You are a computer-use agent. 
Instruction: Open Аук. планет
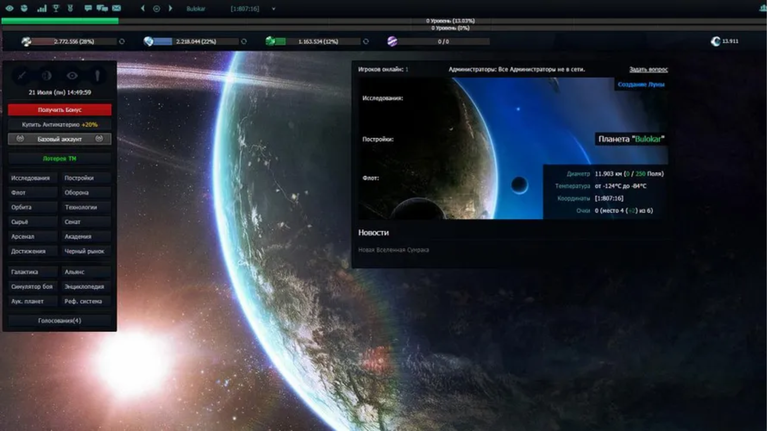click(x=33, y=302)
